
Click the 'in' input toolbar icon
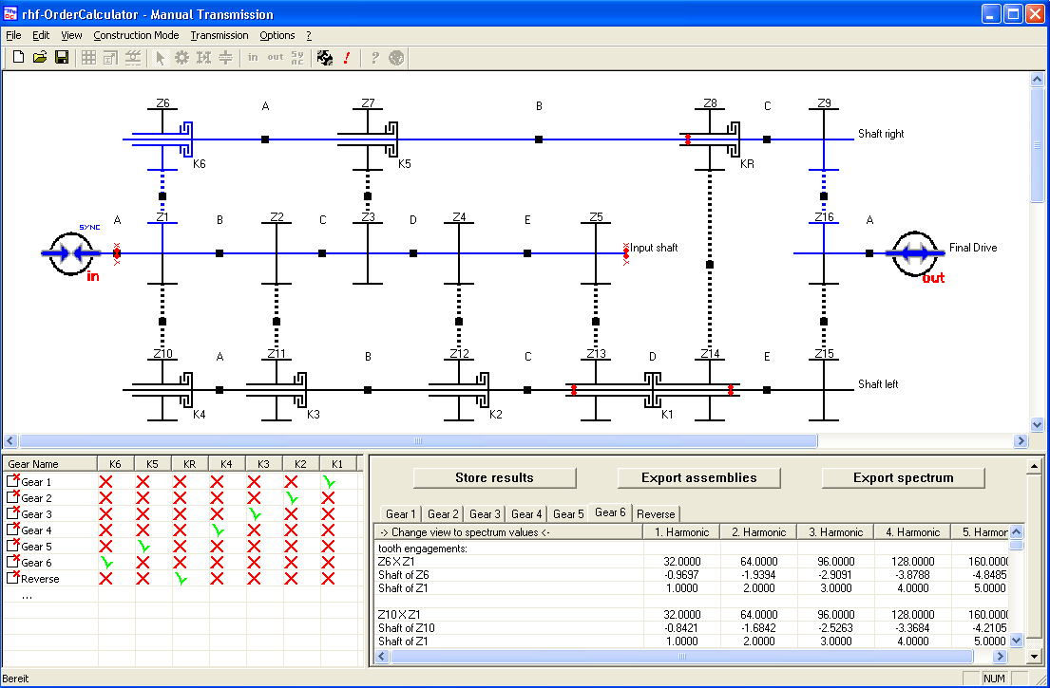point(253,58)
